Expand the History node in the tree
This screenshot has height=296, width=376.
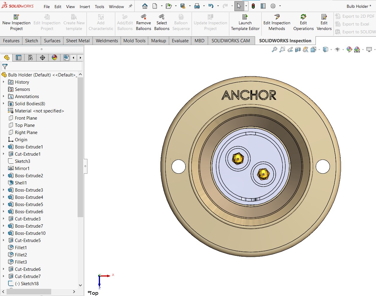tap(3, 82)
